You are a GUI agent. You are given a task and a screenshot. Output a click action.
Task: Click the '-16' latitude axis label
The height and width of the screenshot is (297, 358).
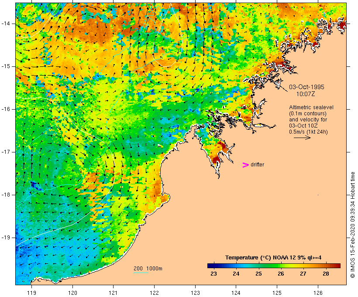[6, 109]
